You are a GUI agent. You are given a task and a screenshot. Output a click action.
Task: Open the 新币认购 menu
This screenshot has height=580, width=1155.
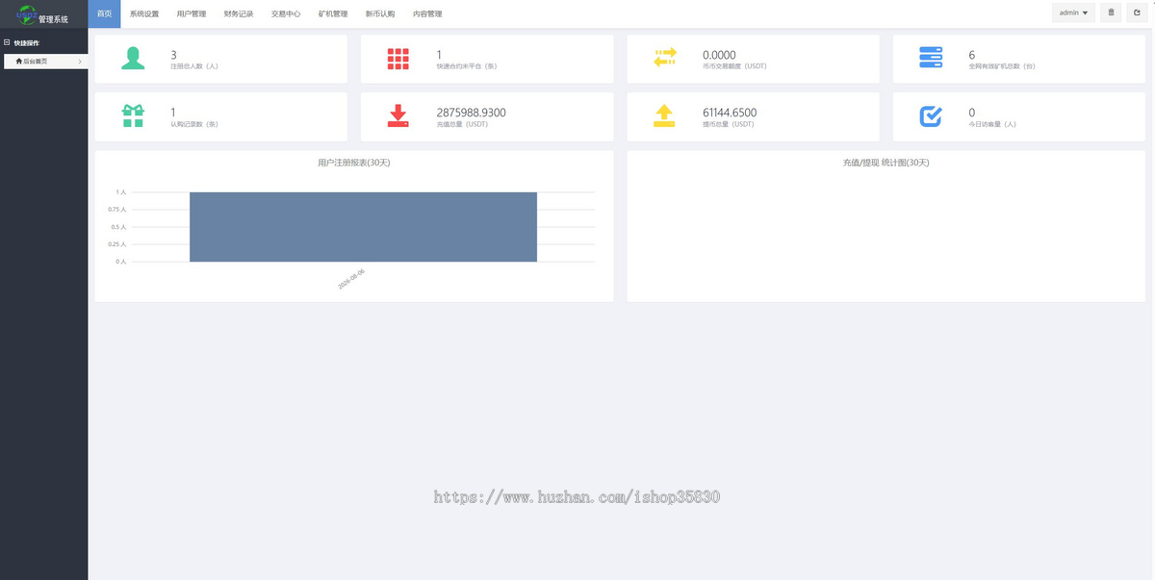coord(380,13)
